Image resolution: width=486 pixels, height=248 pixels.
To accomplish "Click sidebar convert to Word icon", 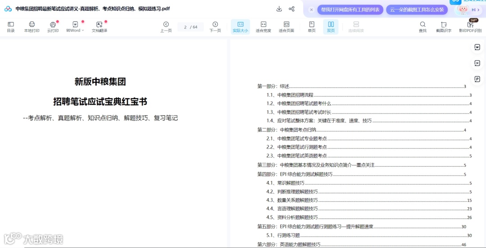I will [477, 47].
